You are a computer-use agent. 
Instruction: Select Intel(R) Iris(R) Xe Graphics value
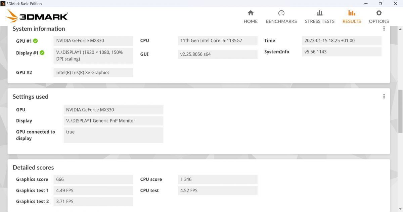[x=93, y=72]
